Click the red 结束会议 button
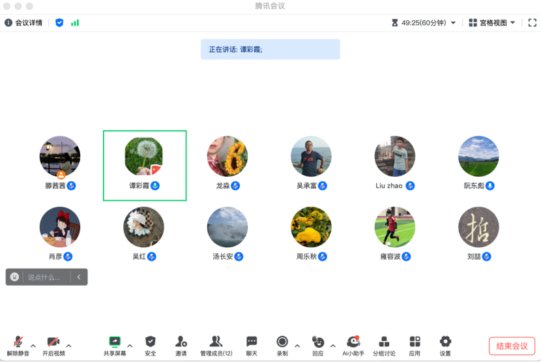 (512, 346)
